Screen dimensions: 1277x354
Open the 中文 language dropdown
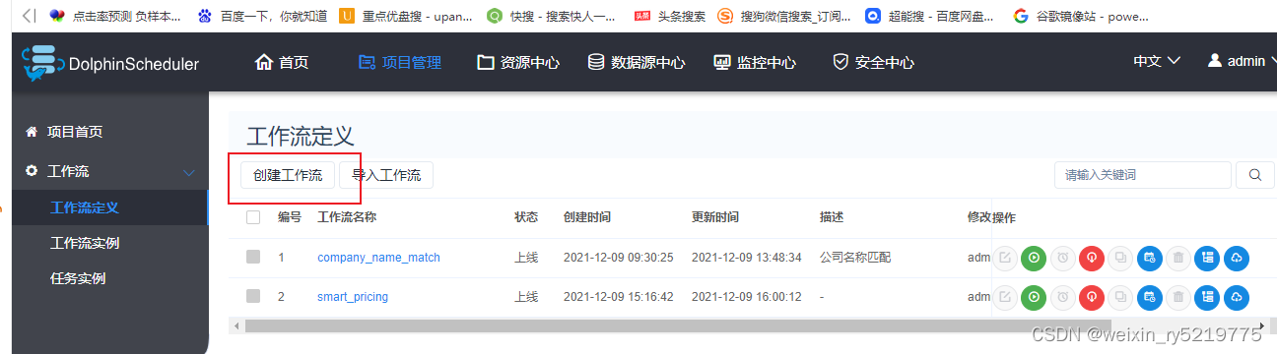(1157, 61)
